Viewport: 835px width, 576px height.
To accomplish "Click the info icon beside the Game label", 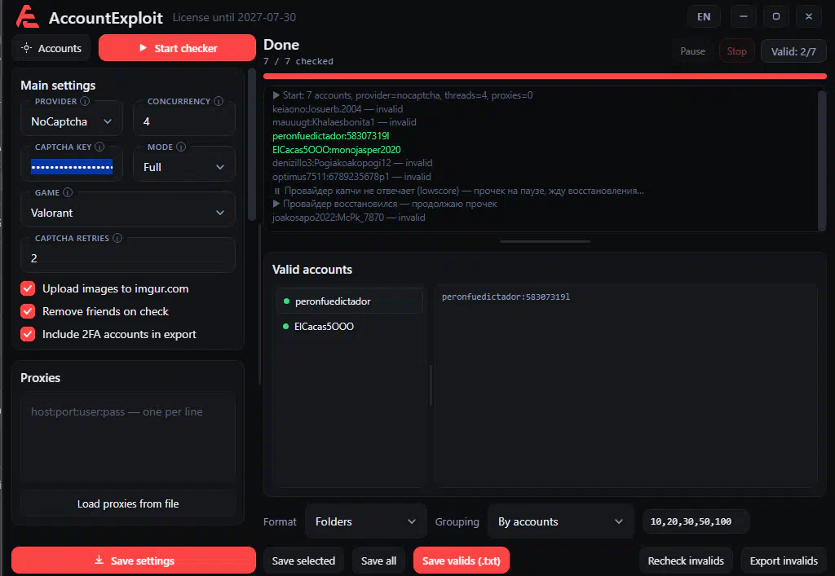I will click(68, 192).
